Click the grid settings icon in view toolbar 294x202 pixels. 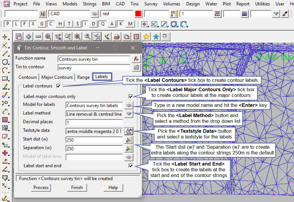pos(136,36)
